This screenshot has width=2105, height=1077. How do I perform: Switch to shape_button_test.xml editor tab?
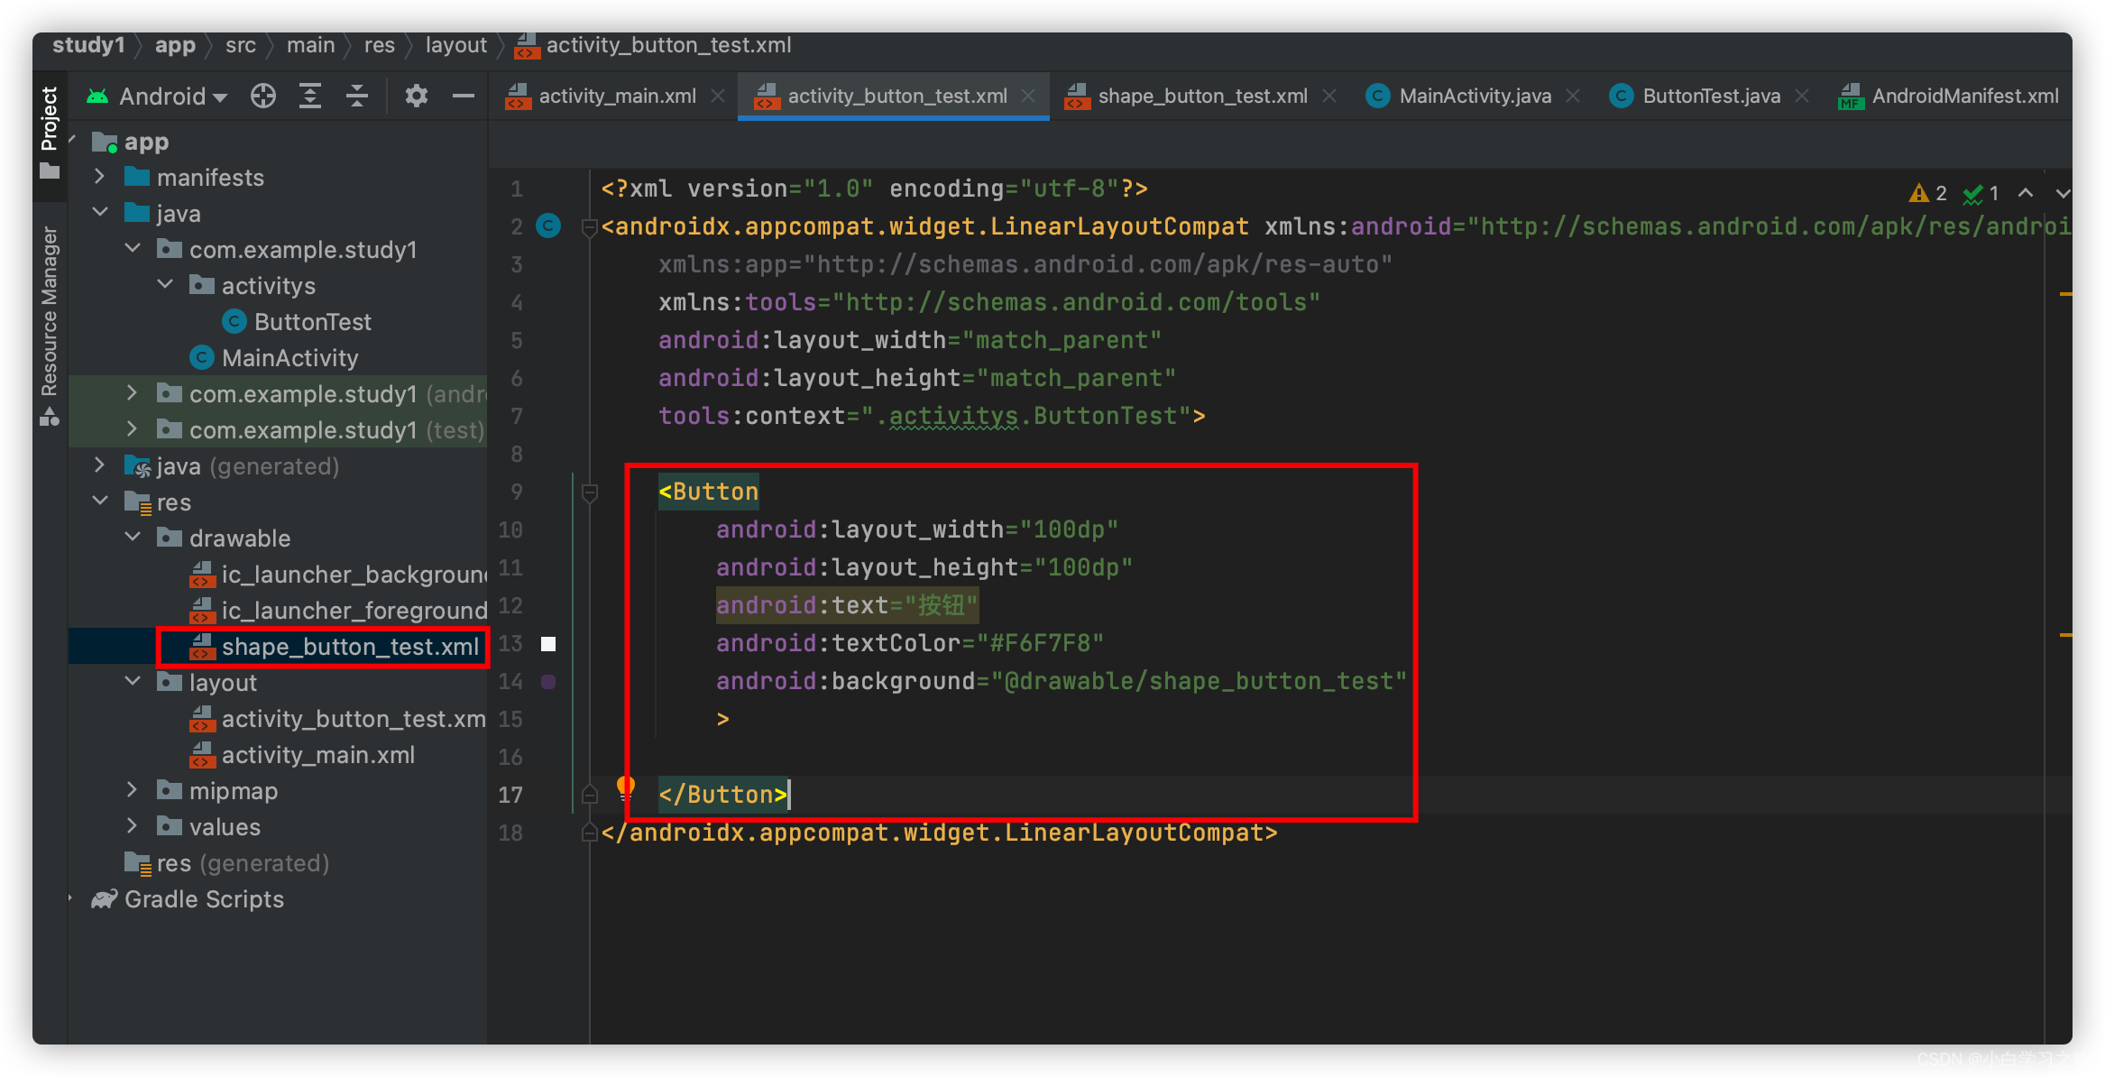pyautogui.click(x=1202, y=96)
